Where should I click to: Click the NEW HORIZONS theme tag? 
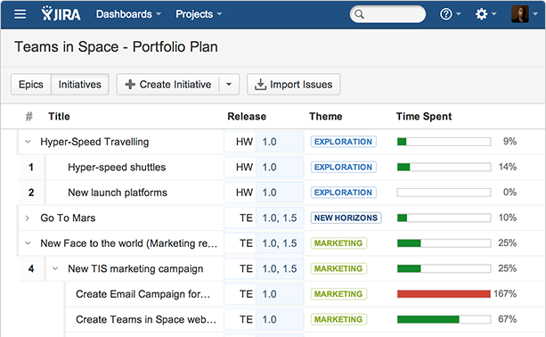[x=346, y=218]
